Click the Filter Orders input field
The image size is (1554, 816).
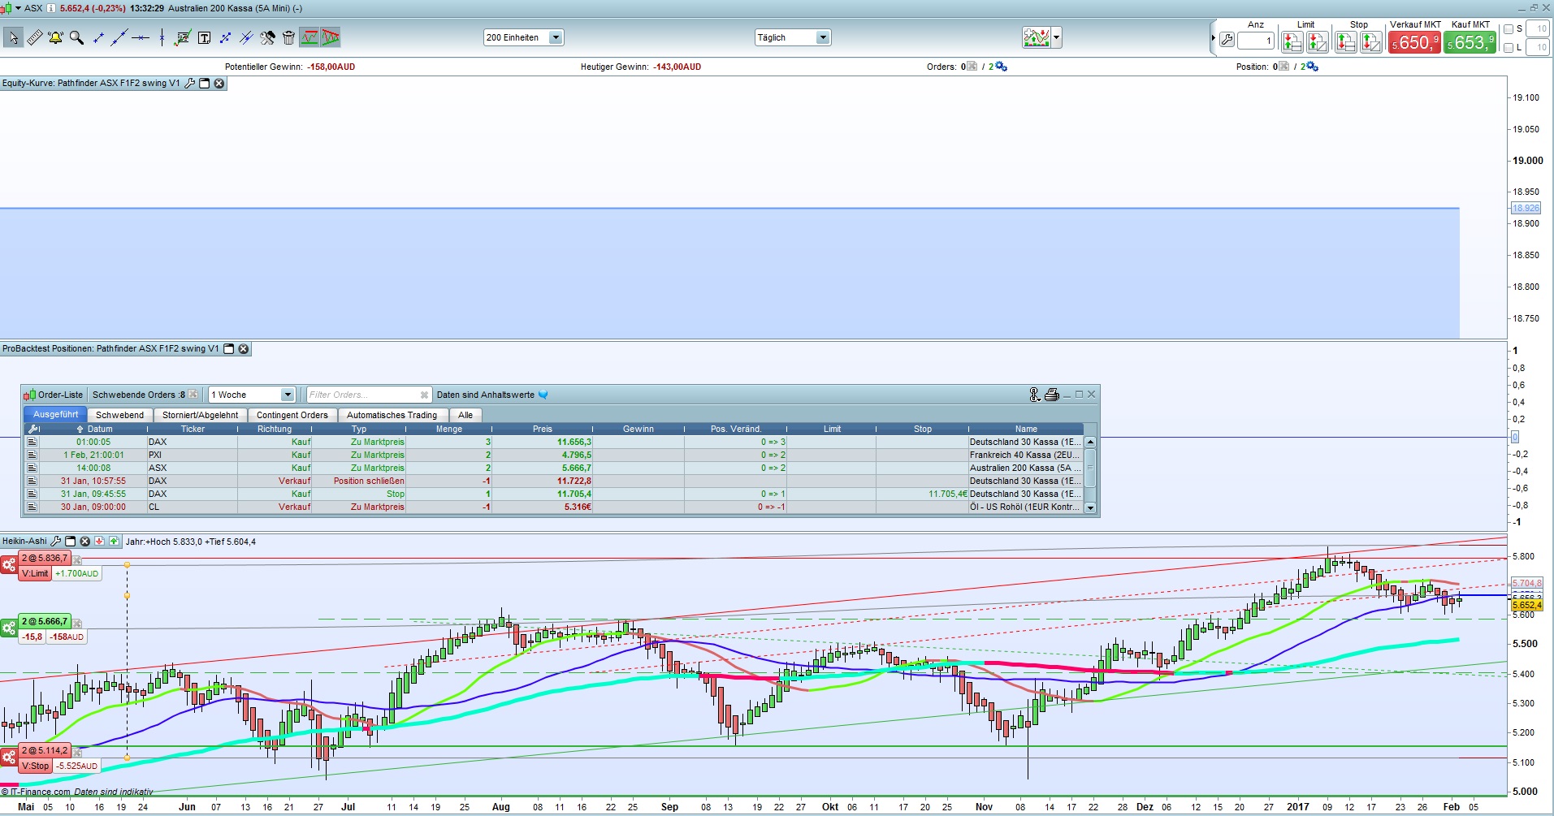[362, 395]
